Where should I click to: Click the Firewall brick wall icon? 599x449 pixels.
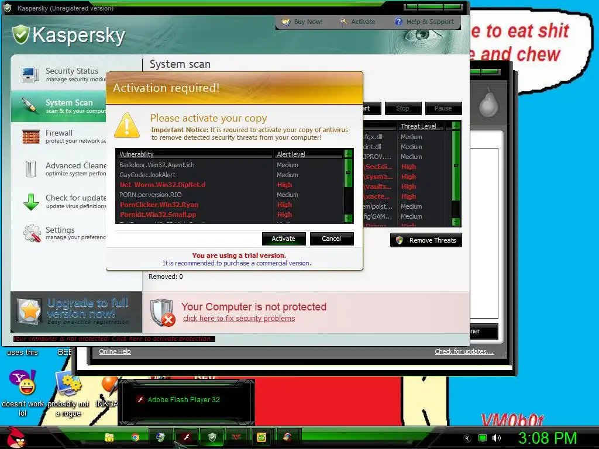click(31, 136)
